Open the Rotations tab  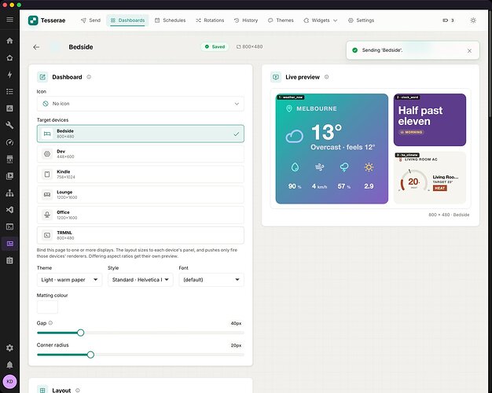[x=210, y=20]
